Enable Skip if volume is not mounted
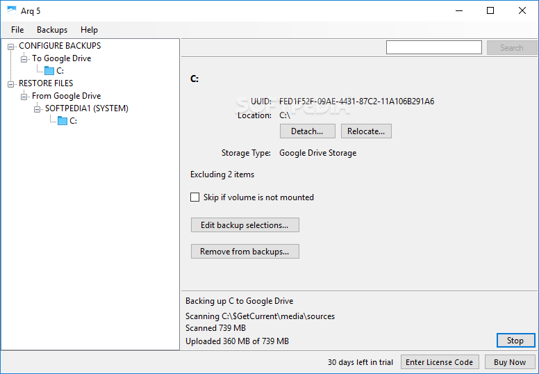 195,197
